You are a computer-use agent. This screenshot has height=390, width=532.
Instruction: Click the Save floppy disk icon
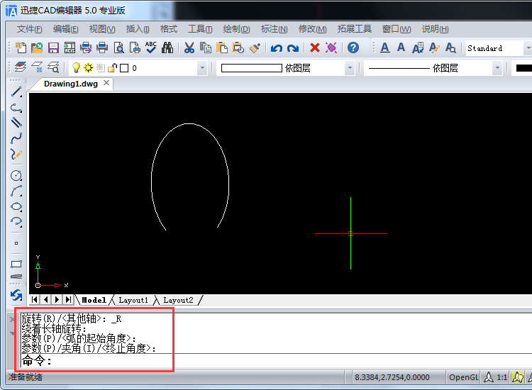[53, 48]
